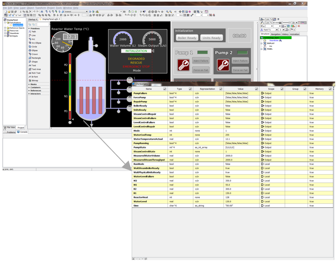
Task: Expand the Reference Objects tree node
Action: (5, 28)
